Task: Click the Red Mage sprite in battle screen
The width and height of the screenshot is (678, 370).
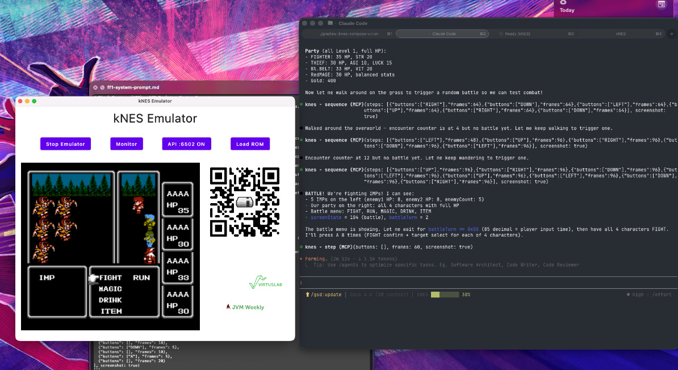Action: pos(149,255)
